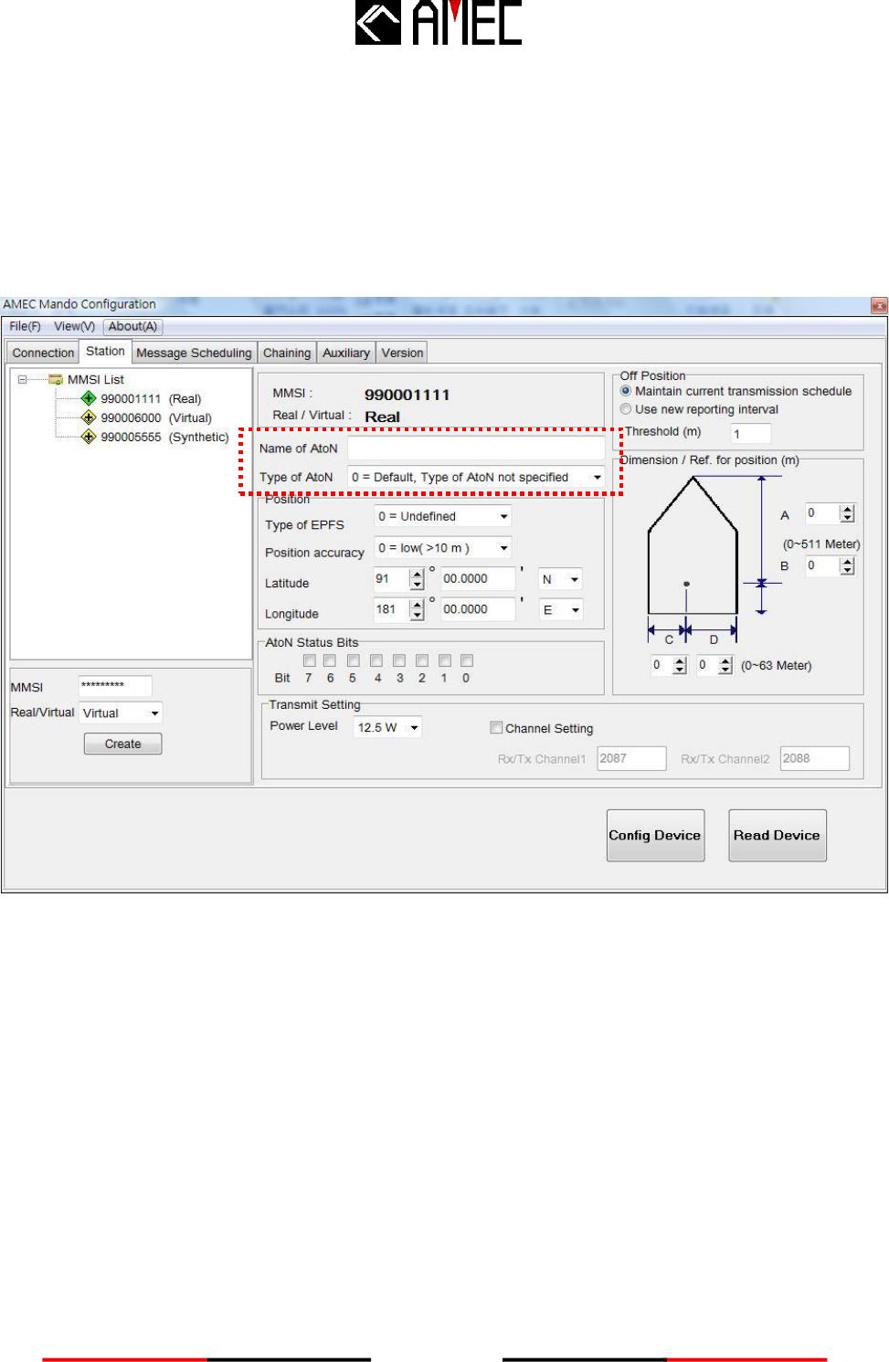Screen dimensions: 889x1362
Task: Toggle AtoN status bit 4 checkbox
Action: [x=376, y=660]
